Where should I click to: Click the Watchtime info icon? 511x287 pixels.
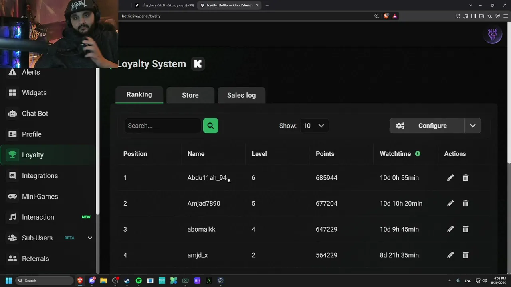tap(418, 154)
